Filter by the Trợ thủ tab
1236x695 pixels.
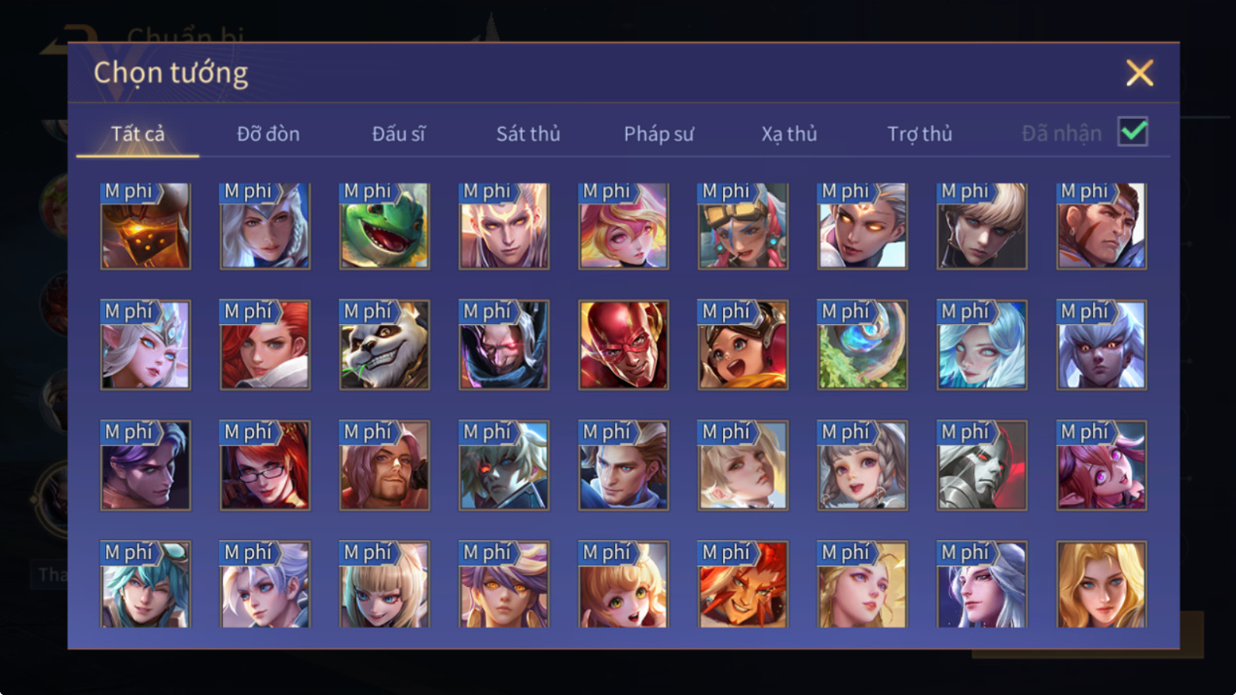(x=920, y=134)
